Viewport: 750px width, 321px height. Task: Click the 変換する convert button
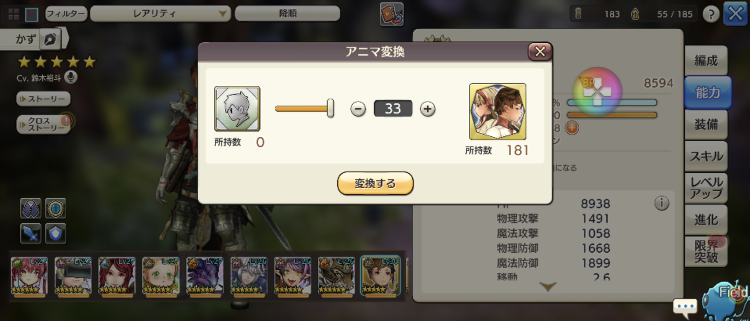point(375,183)
